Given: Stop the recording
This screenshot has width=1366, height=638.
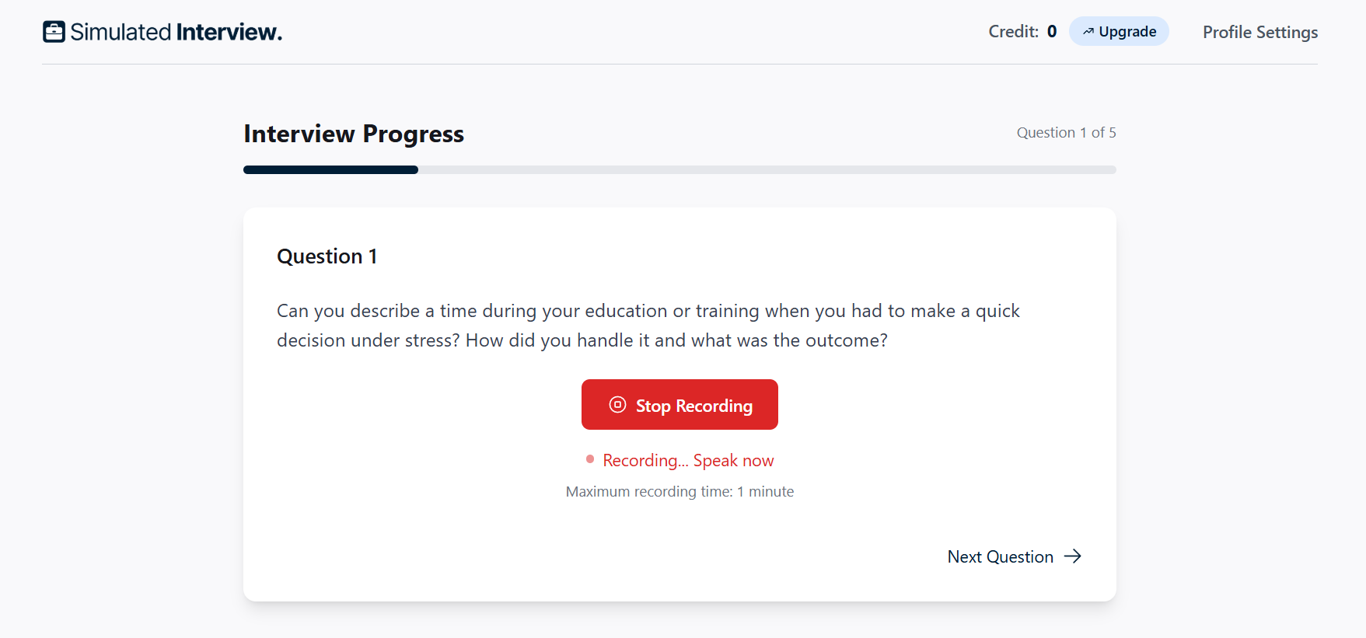Looking at the screenshot, I should [680, 405].
